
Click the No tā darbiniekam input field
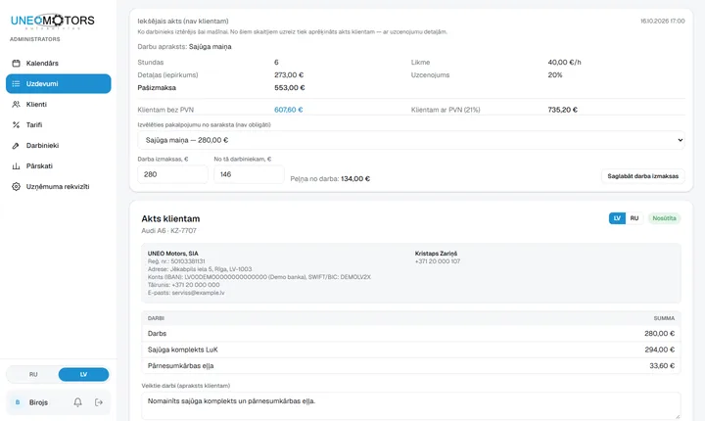pos(249,174)
